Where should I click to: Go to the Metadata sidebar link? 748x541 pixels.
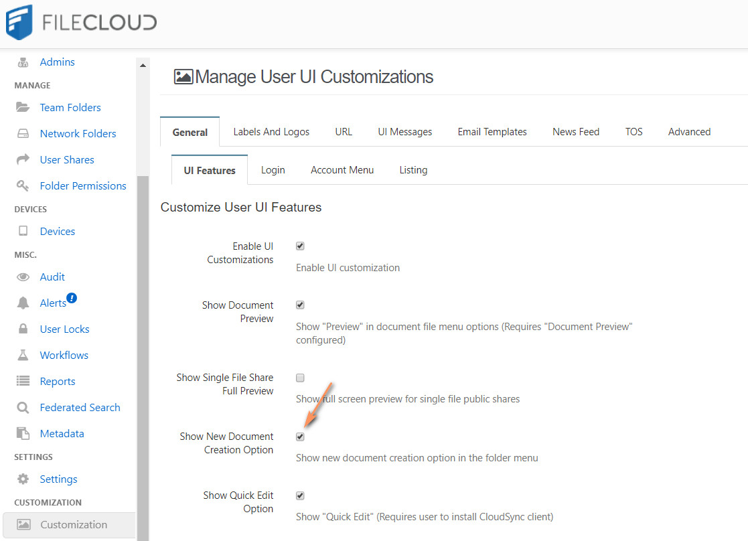pos(62,433)
